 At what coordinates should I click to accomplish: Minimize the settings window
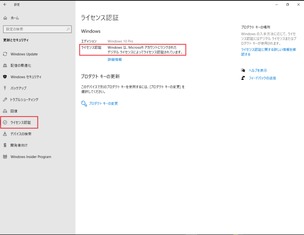pos(277,4)
